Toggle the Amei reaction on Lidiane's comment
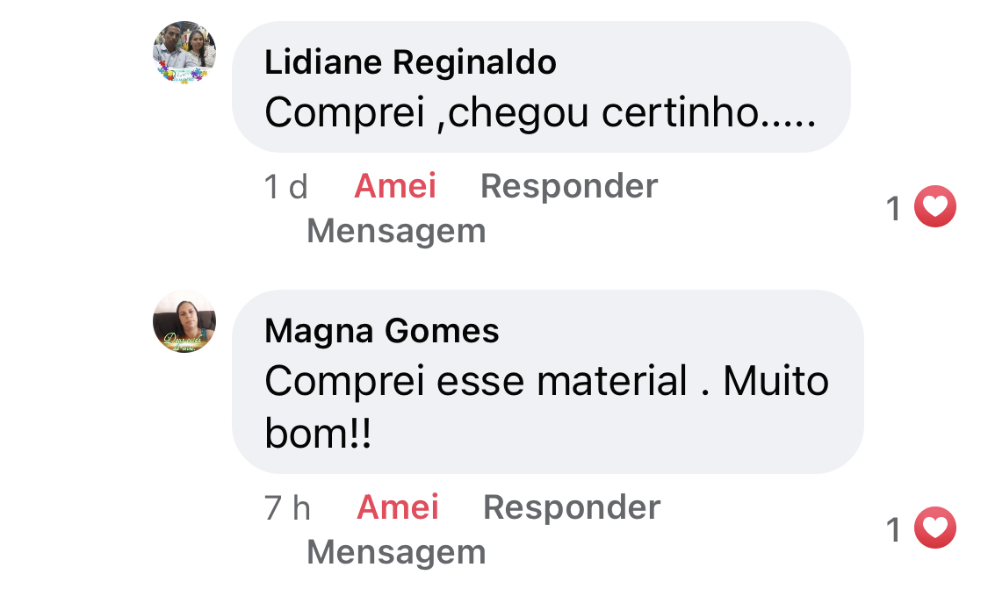The height and width of the screenshot is (589, 988). [x=395, y=186]
